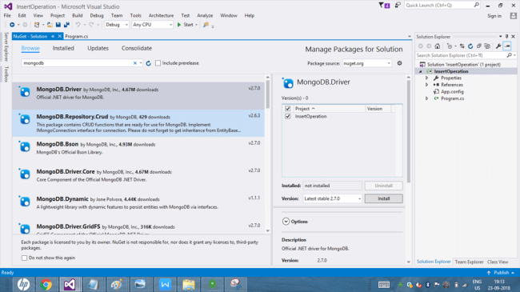This screenshot has width=520, height=292.
Task: Uncheck the InsertOperation project checkbox
Action: (287, 117)
